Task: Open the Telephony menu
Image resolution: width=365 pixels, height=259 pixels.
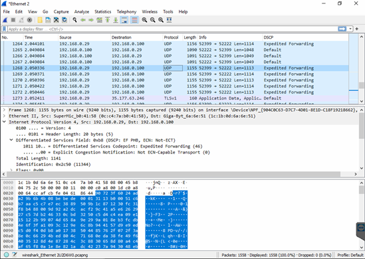Action: (126, 12)
